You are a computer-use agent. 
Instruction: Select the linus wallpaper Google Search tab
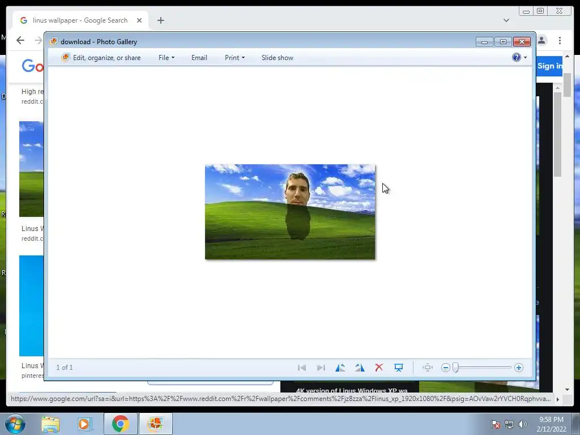[x=80, y=20]
